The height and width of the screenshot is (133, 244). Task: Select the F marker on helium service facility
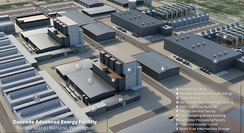pyautogui.click(x=89, y=80)
